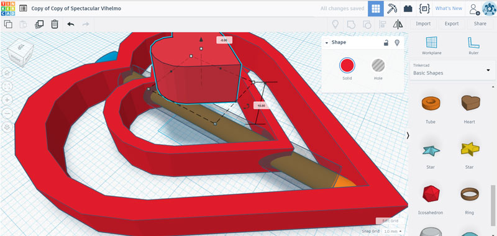Click the Home view button
Image resolution: width=497 pixels, height=236 pixels.
pyautogui.click(x=7, y=73)
